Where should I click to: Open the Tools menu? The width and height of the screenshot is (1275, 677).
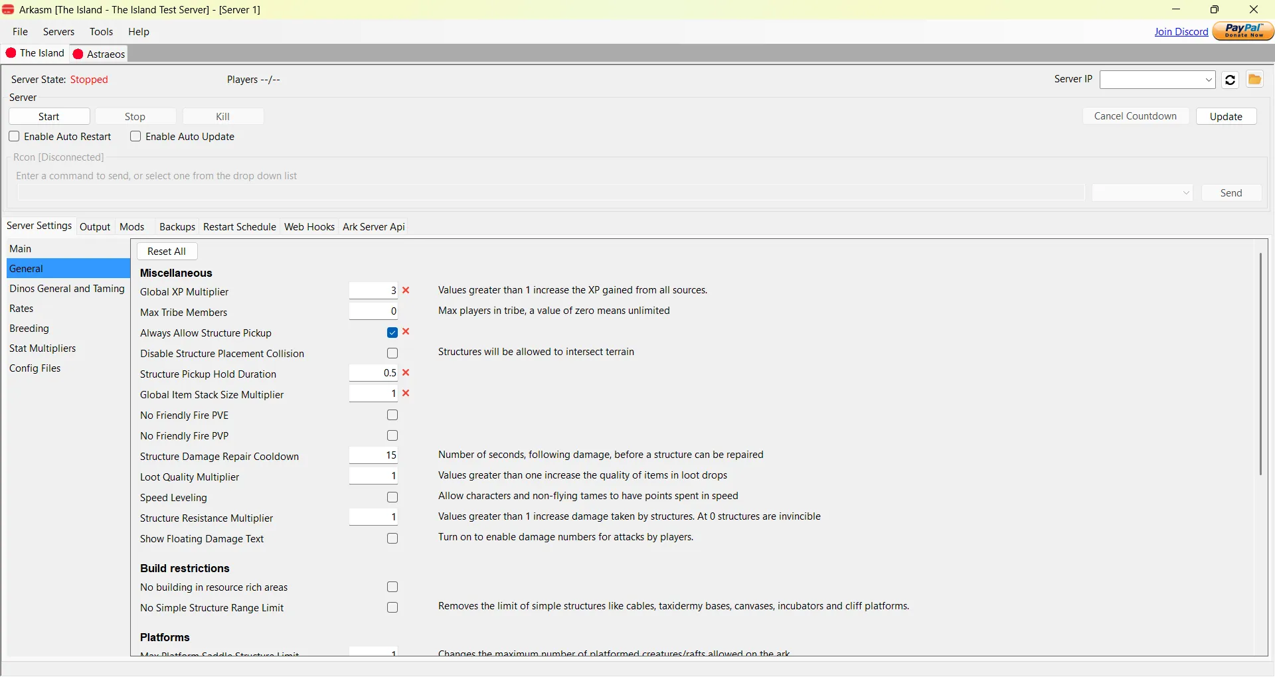pyautogui.click(x=101, y=31)
